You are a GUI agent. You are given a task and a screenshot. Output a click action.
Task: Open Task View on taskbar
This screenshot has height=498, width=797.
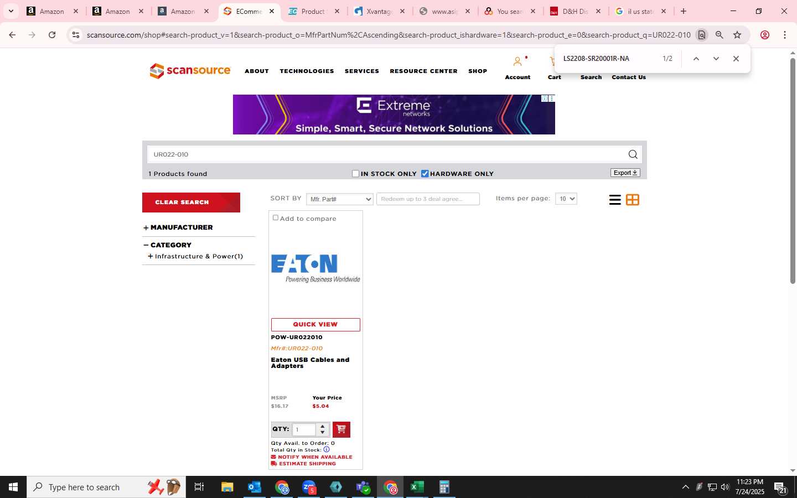tap(199, 487)
